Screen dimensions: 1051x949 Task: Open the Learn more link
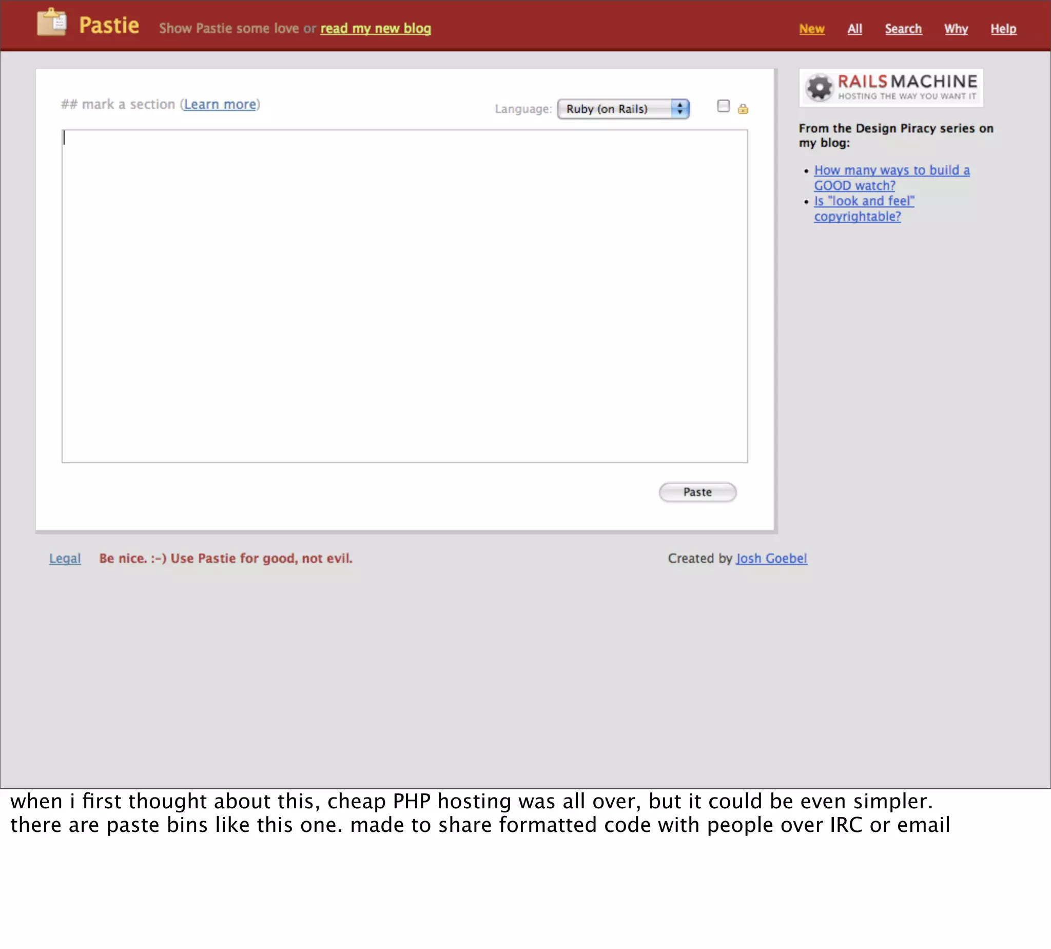[x=220, y=104]
